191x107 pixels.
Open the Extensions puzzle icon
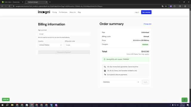click(174, 6)
